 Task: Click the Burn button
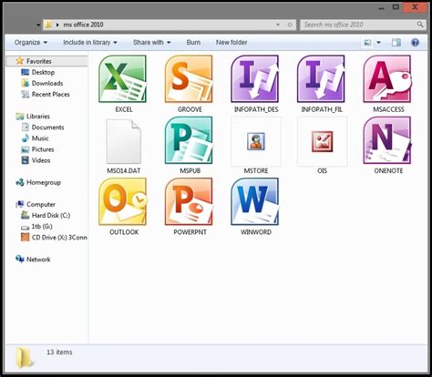193,43
